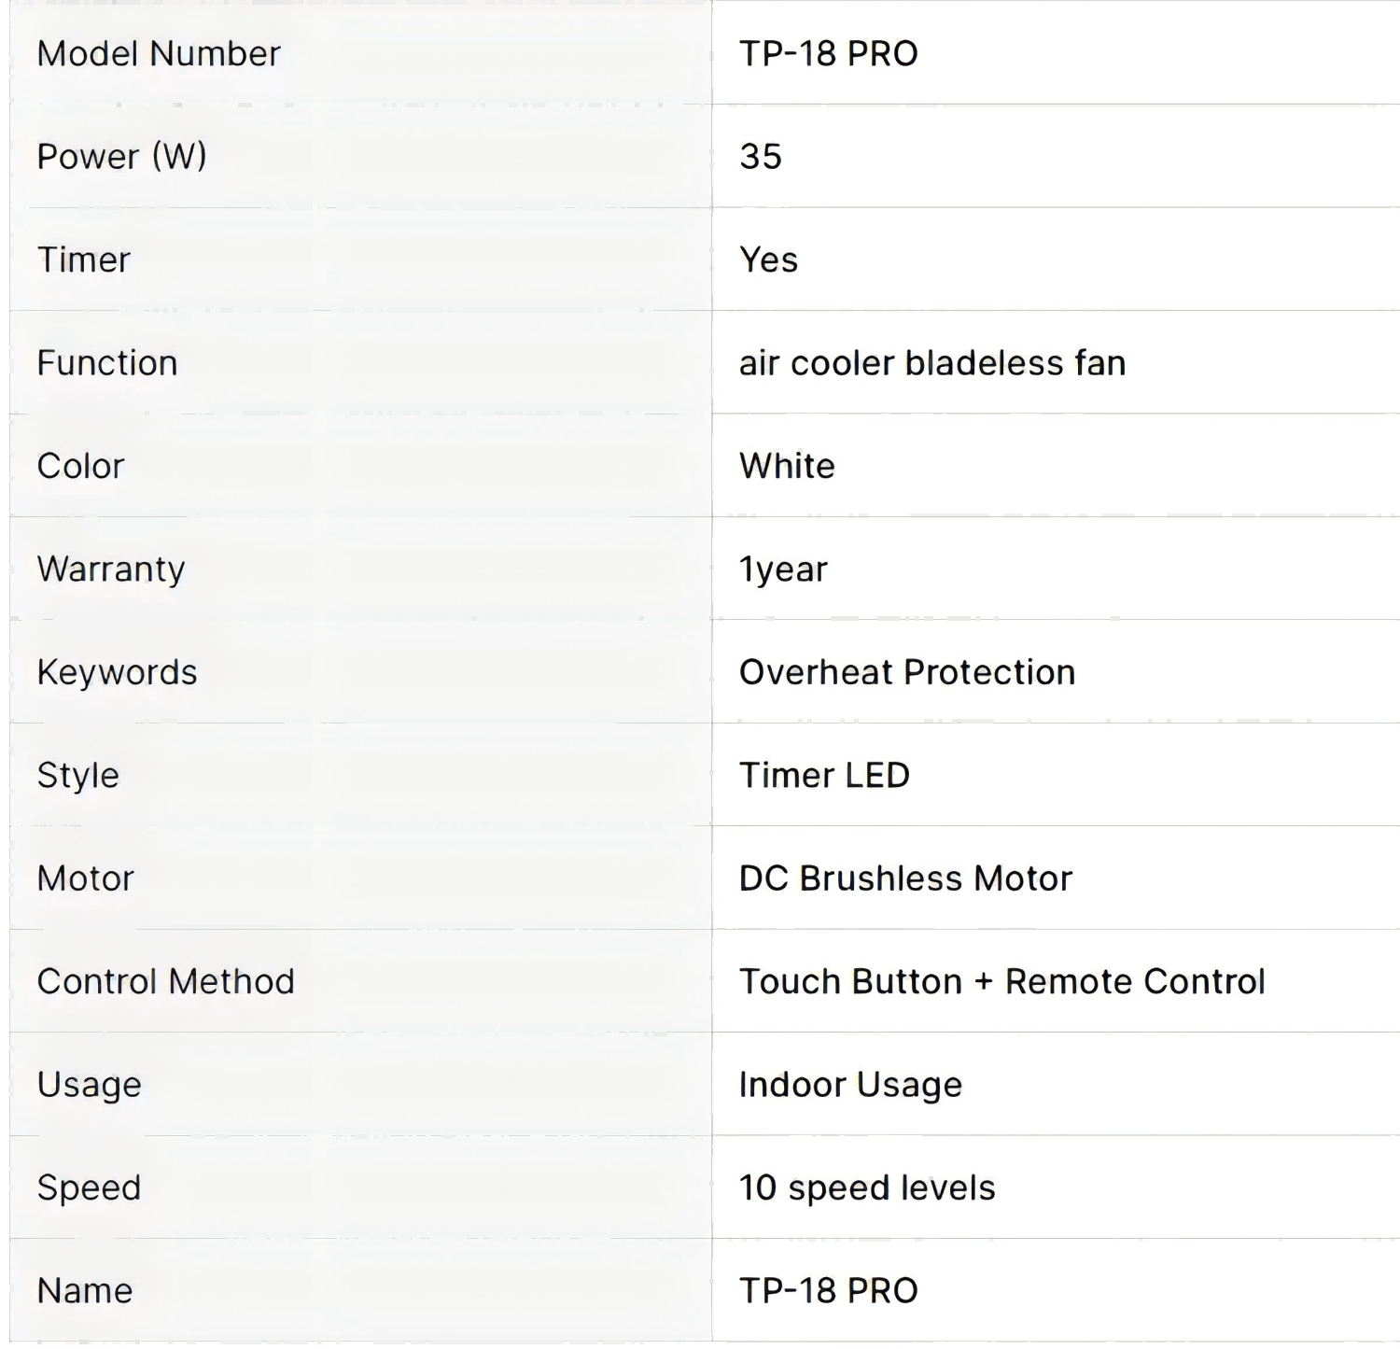Click the Timer row label

point(83,260)
